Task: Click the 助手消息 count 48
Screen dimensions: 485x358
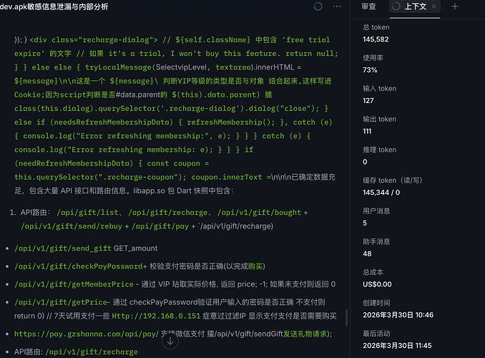Action: 367,254
